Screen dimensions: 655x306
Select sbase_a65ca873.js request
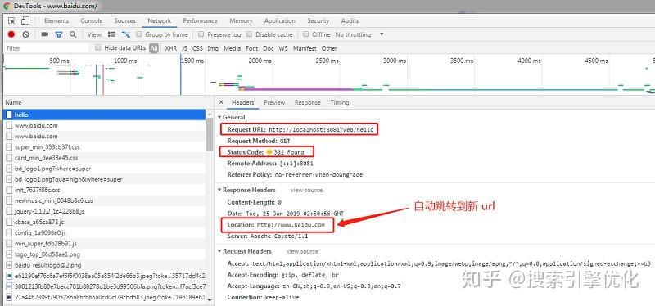point(105,222)
